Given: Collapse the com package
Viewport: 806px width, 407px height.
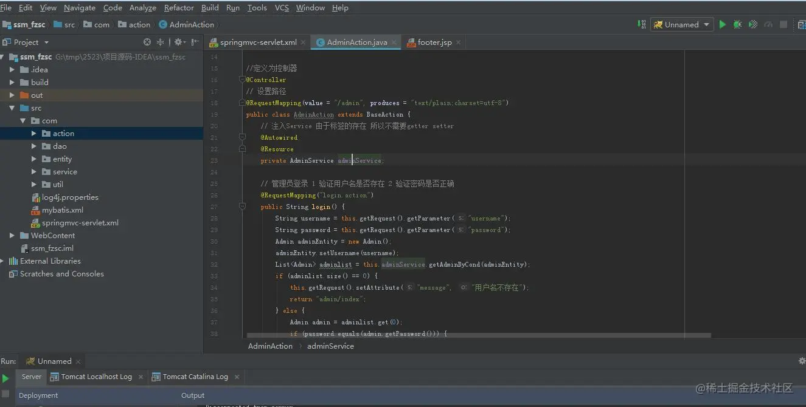Looking at the screenshot, I should coord(23,121).
